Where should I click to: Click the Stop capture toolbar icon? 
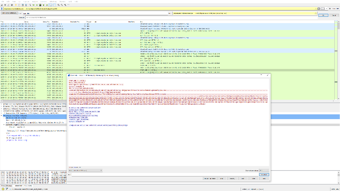pos(5,5)
